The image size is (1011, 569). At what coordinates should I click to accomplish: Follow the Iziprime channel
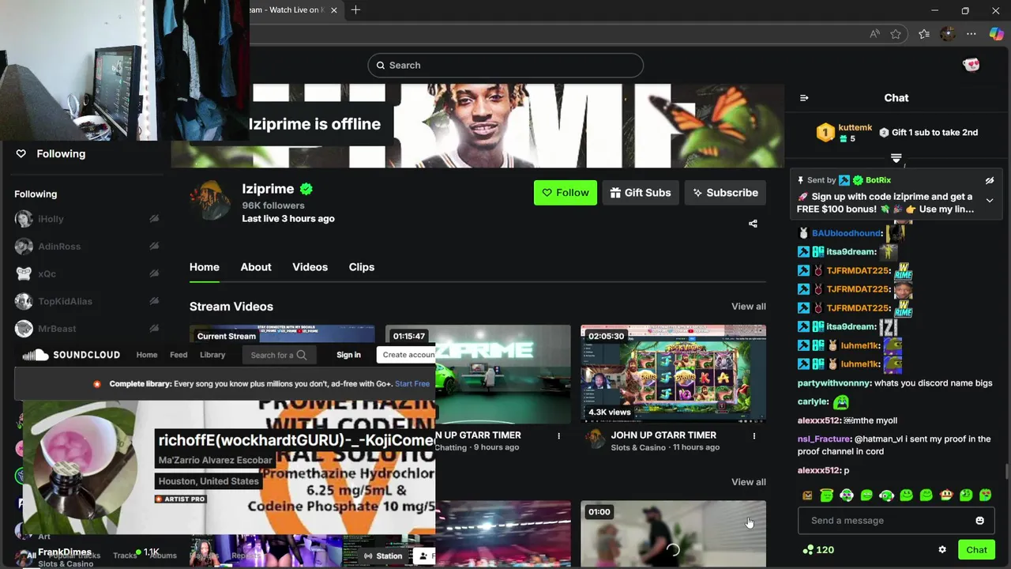click(x=566, y=193)
